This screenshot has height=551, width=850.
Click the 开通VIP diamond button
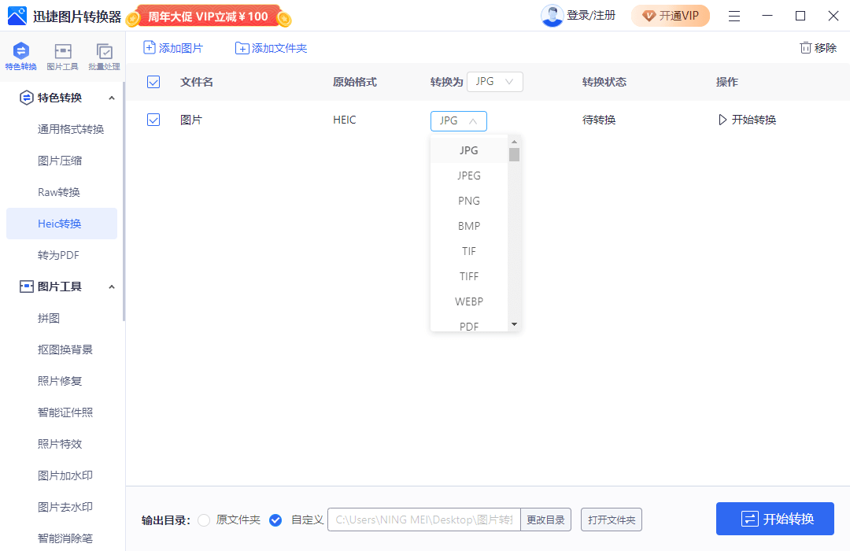pyautogui.click(x=671, y=16)
